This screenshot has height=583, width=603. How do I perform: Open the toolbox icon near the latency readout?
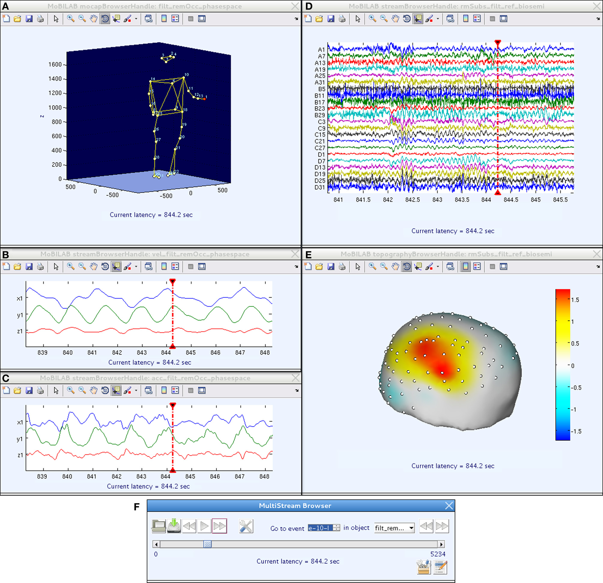(x=424, y=567)
